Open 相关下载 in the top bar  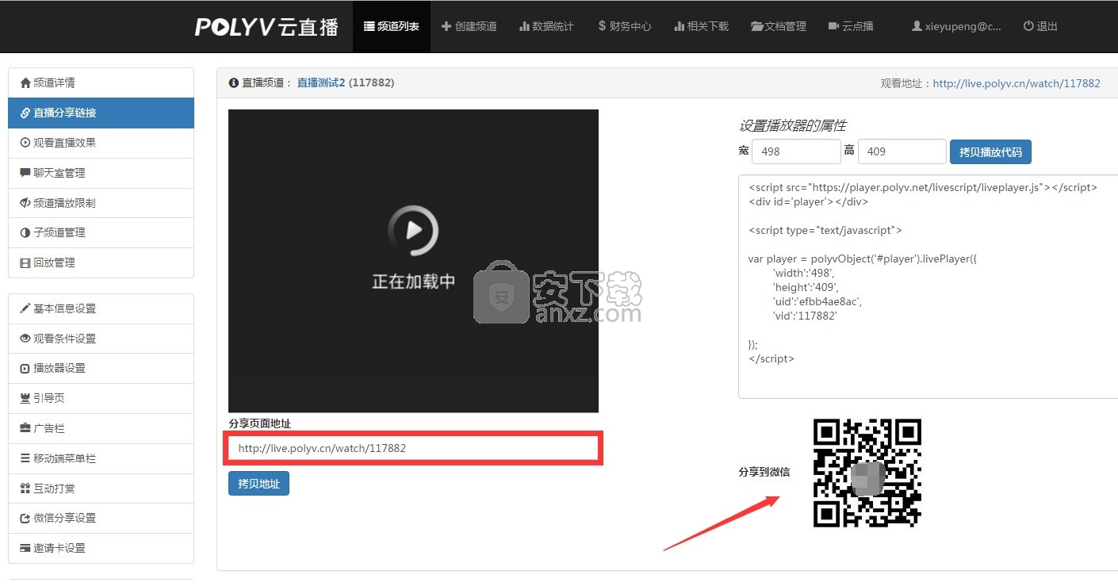pyautogui.click(x=701, y=26)
